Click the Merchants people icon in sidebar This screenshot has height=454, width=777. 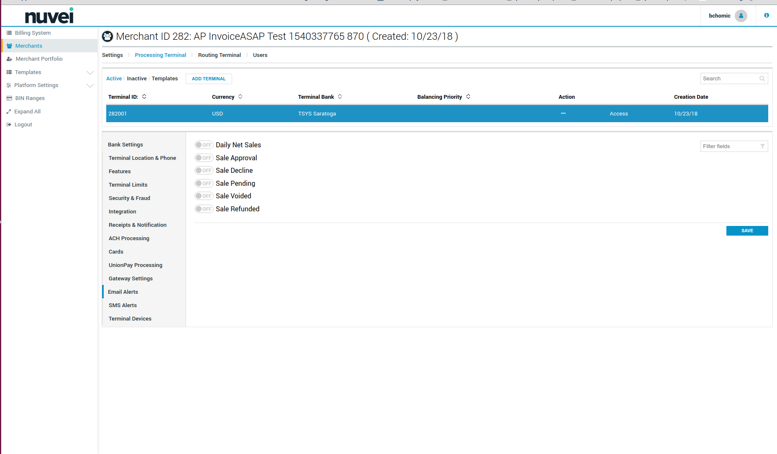coord(9,46)
